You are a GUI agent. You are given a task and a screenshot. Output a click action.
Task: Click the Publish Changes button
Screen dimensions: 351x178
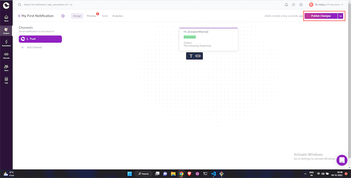(x=321, y=16)
